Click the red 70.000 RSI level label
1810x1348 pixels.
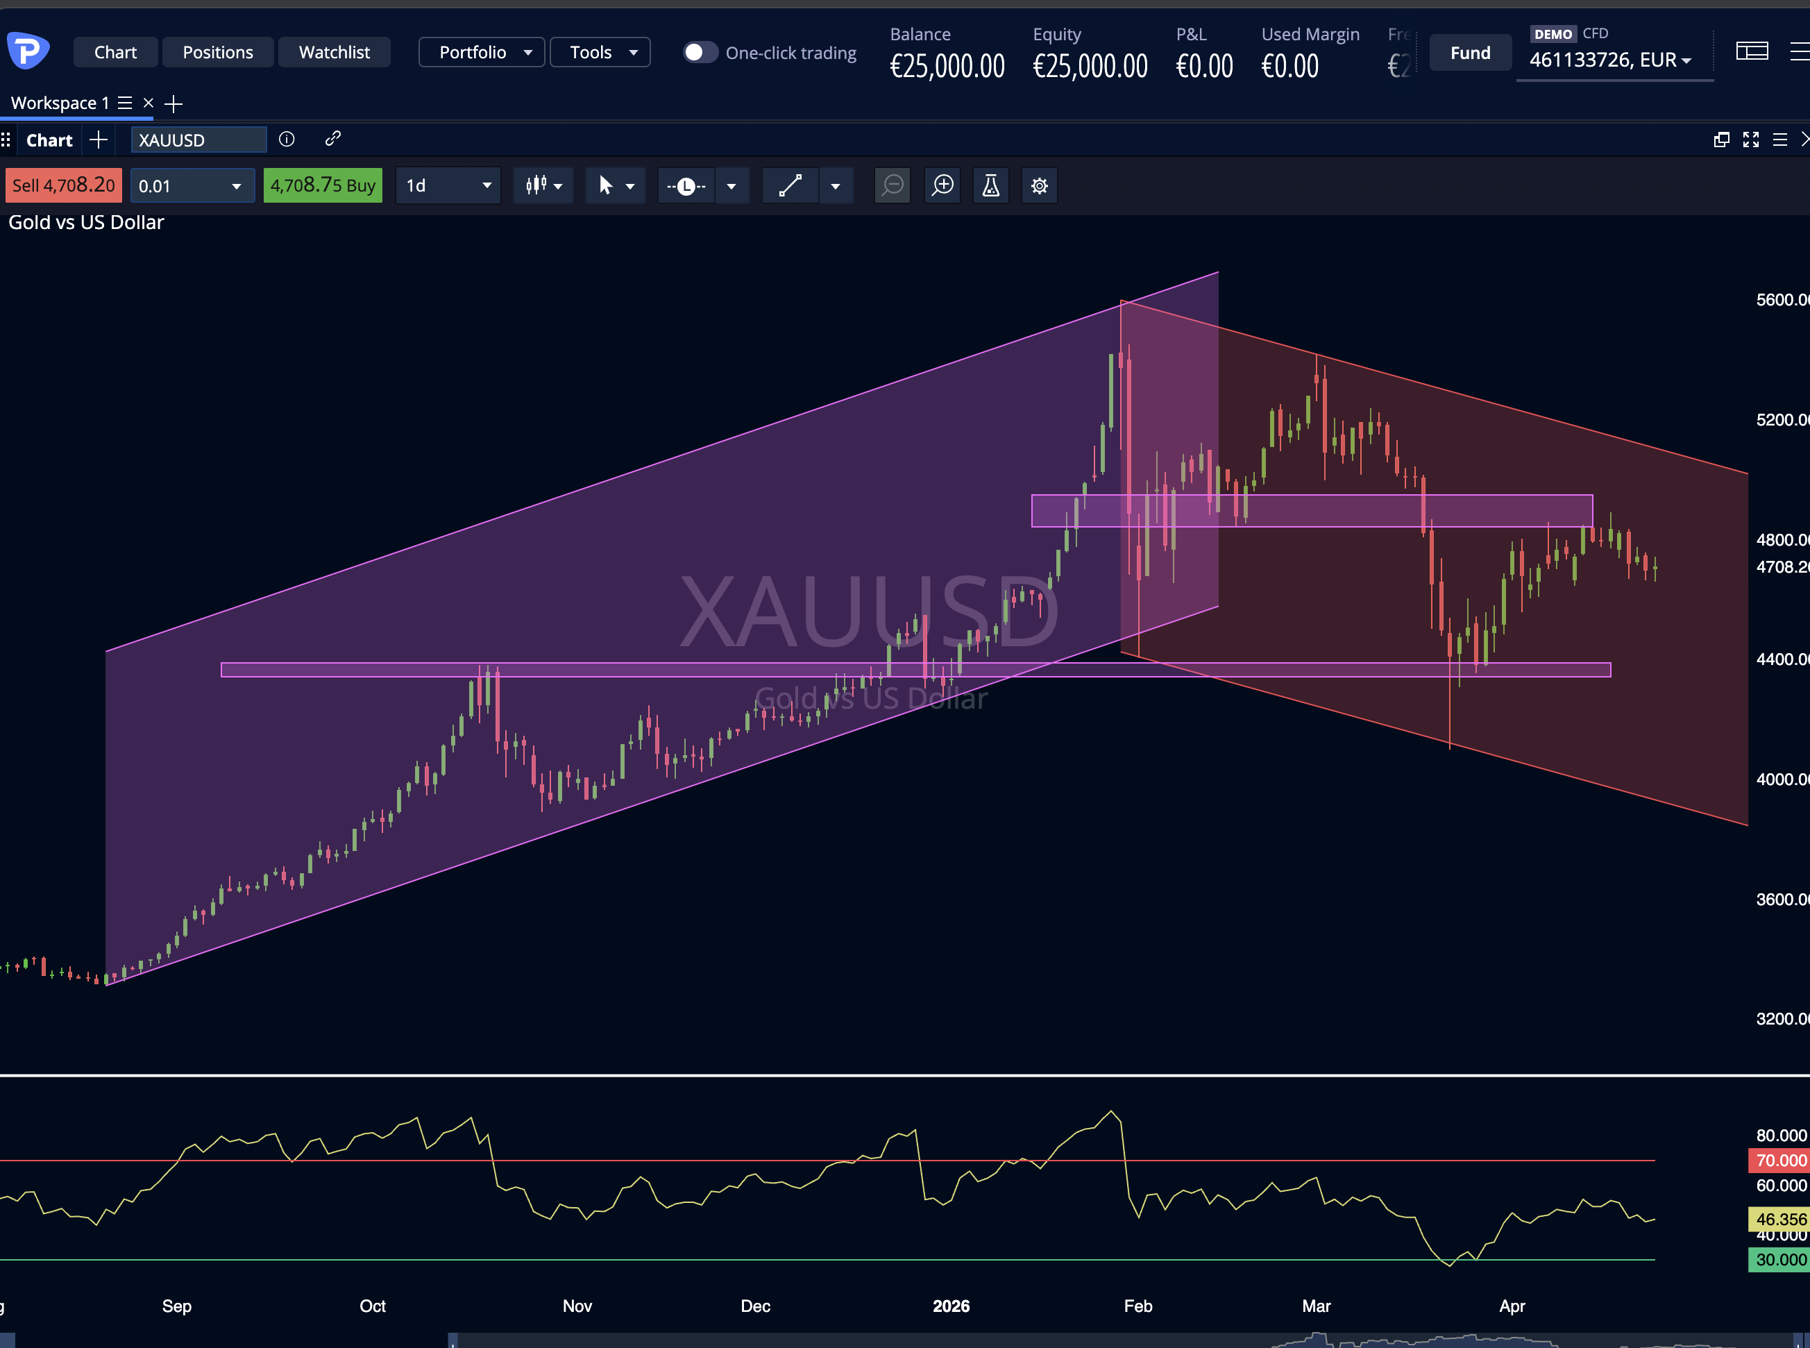tap(1779, 1161)
